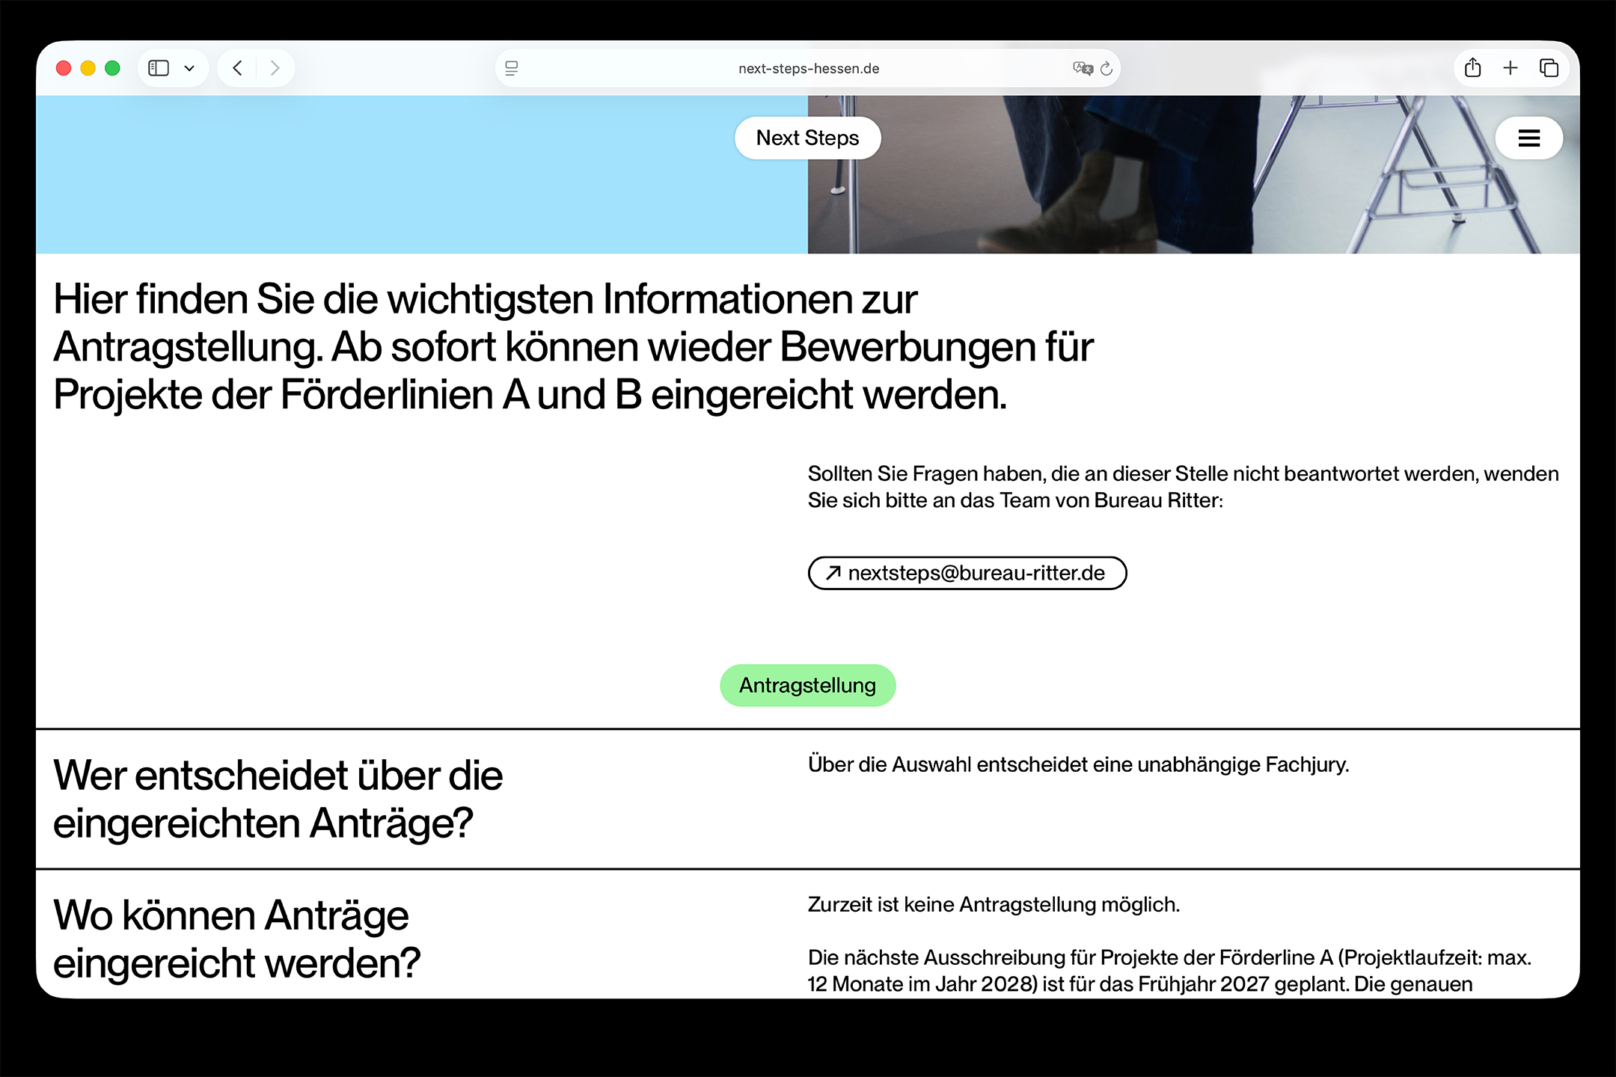The height and width of the screenshot is (1077, 1616).
Task: Click the next-steps-hessen.de address field
Action: [x=808, y=68]
